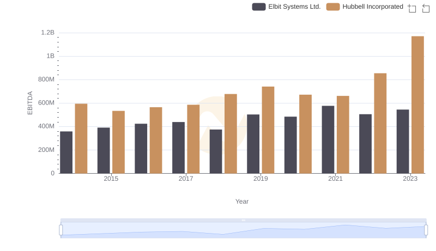Viewport: 436px width, 251px height.
Task: Click the Hubbell 2017 bar
Action: (193, 139)
